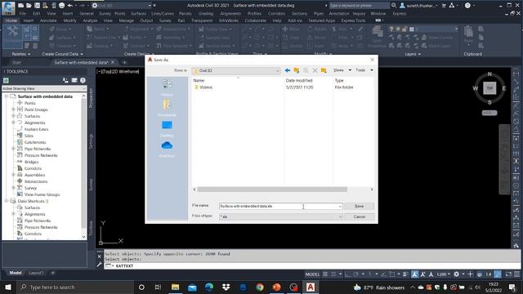Click the command line customize wrench icon
The height and width of the screenshot is (294, 523).
[x=99, y=265]
